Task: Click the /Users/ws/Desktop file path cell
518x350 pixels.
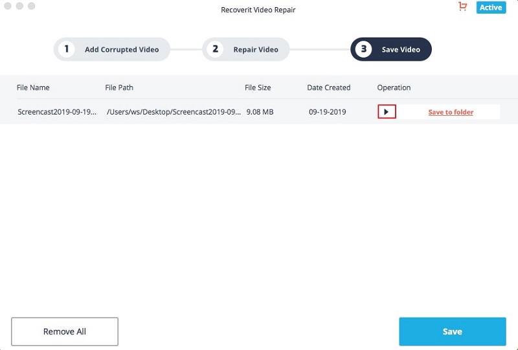Action: click(174, 112)
